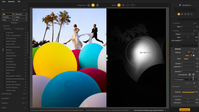Toggle favorite star for Cross-Balance
This screenshot has height=112, width=199.
pyautogui.click(x=4, y=62)
